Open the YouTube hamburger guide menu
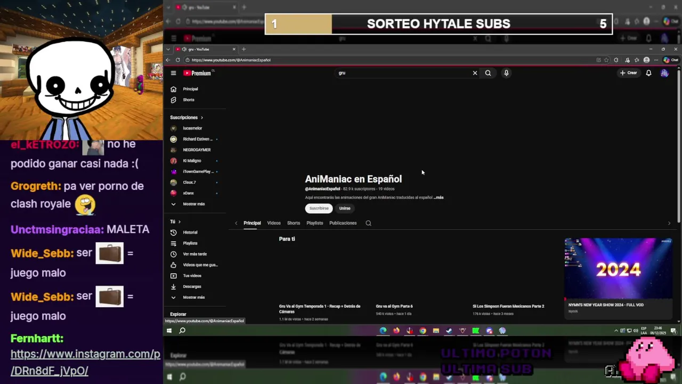Screen dimensions: 682x384 click(173, 73)
